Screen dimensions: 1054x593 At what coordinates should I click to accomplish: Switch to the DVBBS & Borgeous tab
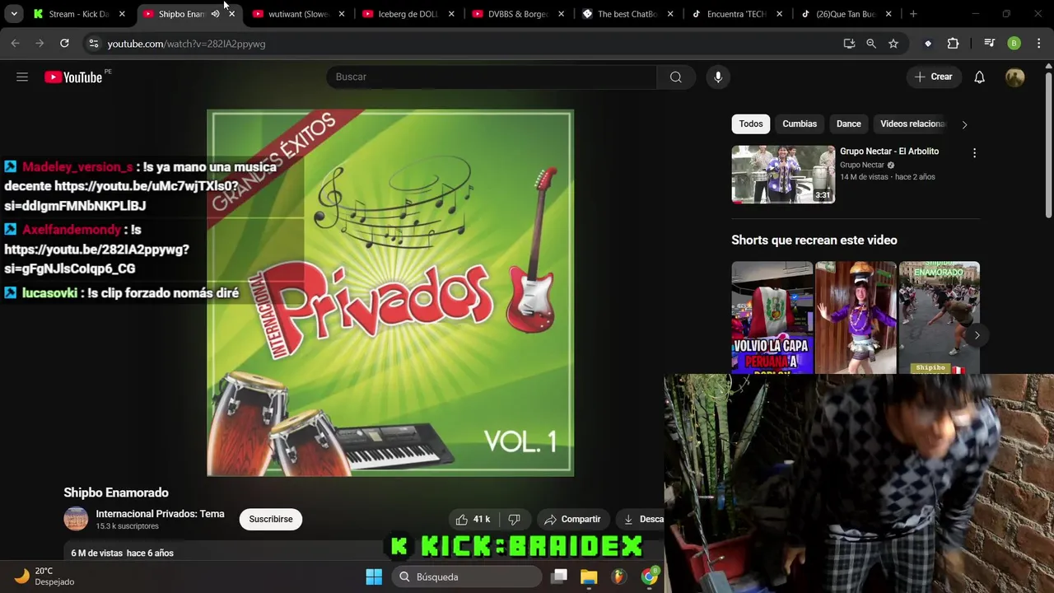pyautogui.click(x=518, y=14)
